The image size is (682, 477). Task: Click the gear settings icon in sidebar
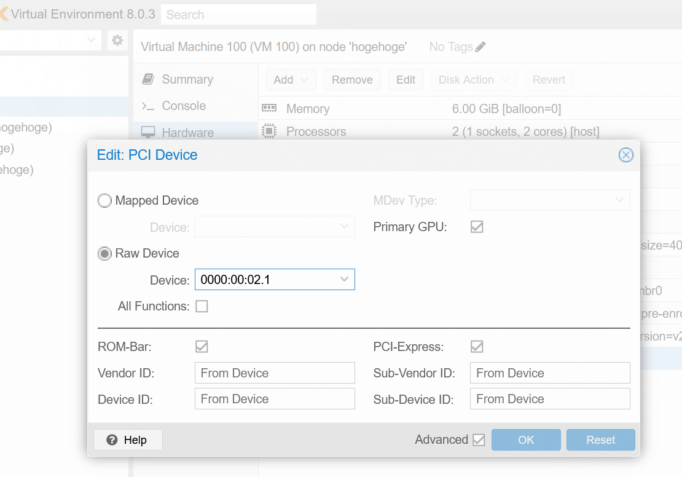coord(117,41)
